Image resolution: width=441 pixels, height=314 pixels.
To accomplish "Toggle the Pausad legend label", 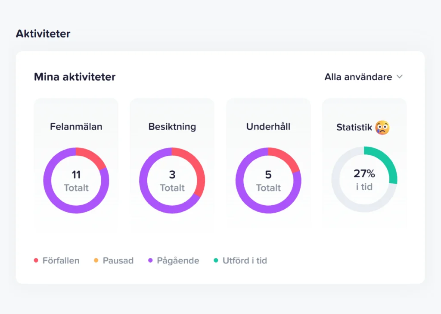I will 118,261.
